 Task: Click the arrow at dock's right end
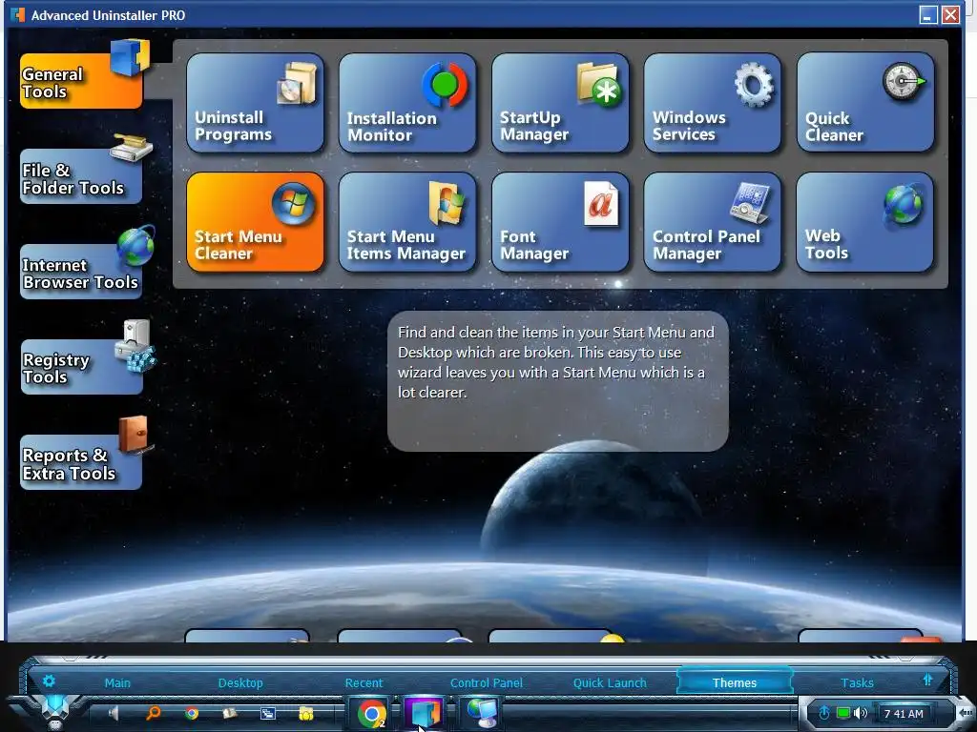point(966,712)
